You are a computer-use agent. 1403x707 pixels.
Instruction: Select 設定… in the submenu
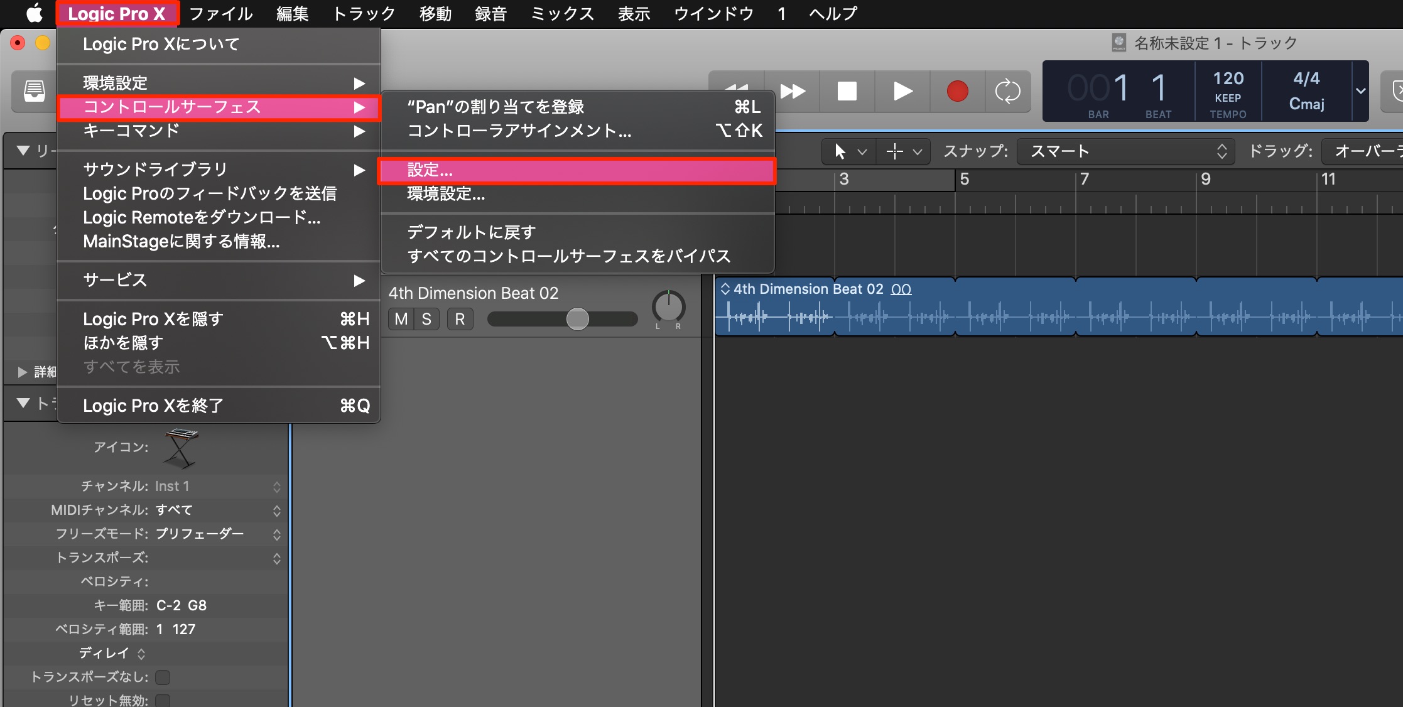[x=578, y=170]
